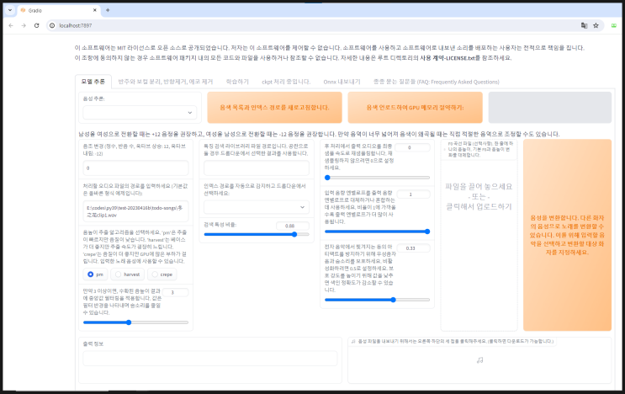The image size is (625, 394).
Task: Switch to the Onnx 내보내기 tab
Action: 342,82
